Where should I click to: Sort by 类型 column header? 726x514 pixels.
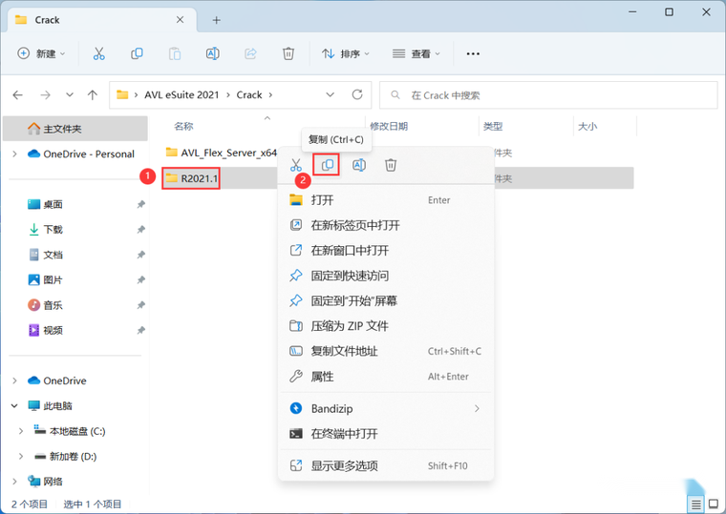click(493, 126)
